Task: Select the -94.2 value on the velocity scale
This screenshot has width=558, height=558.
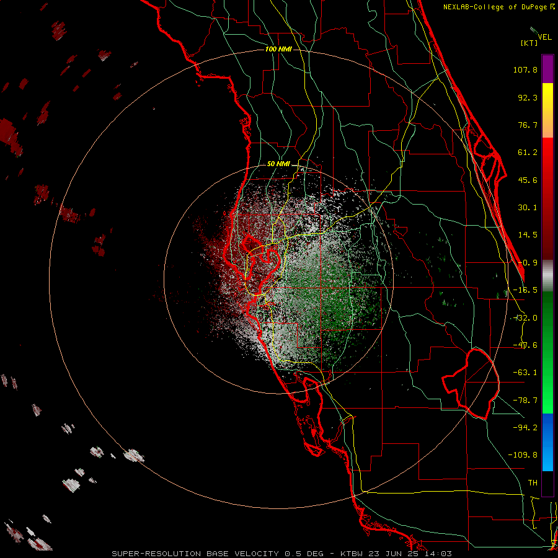Action: tap(525, 427)
